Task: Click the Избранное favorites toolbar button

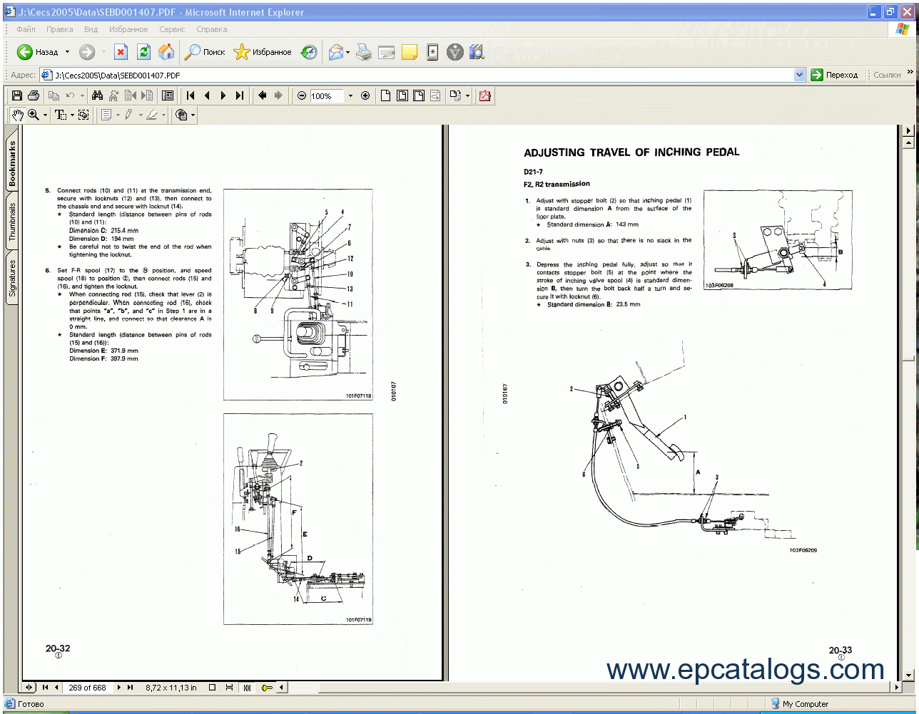Action: 263,52
